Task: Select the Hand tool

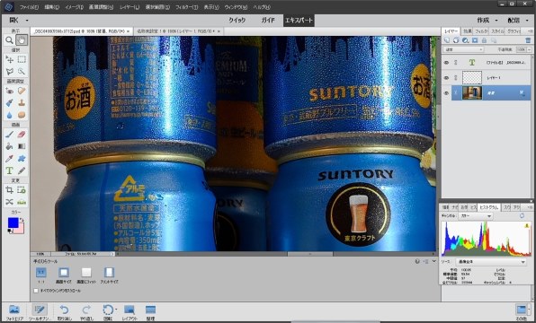Action: coord(22,40)
